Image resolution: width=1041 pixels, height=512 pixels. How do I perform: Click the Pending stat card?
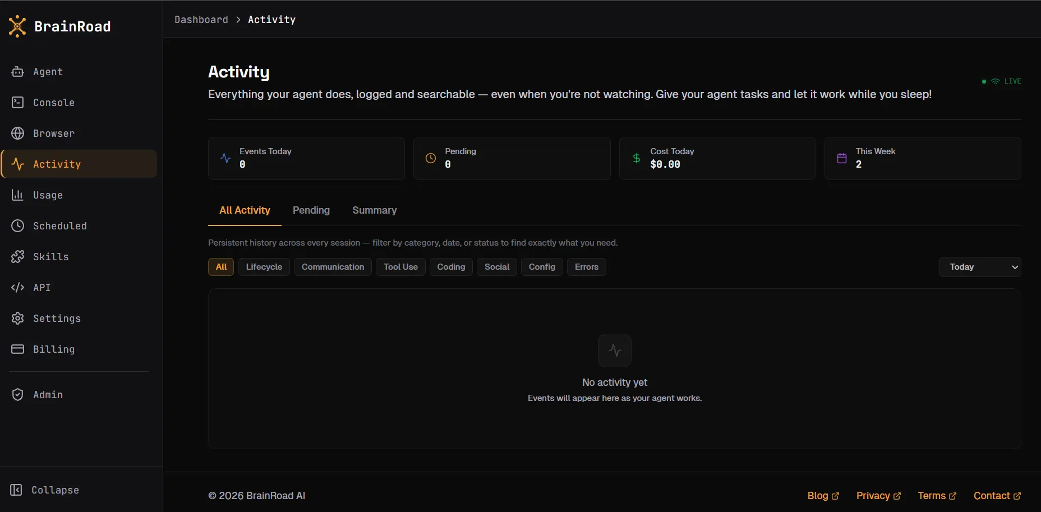click(x=512, y=158)
